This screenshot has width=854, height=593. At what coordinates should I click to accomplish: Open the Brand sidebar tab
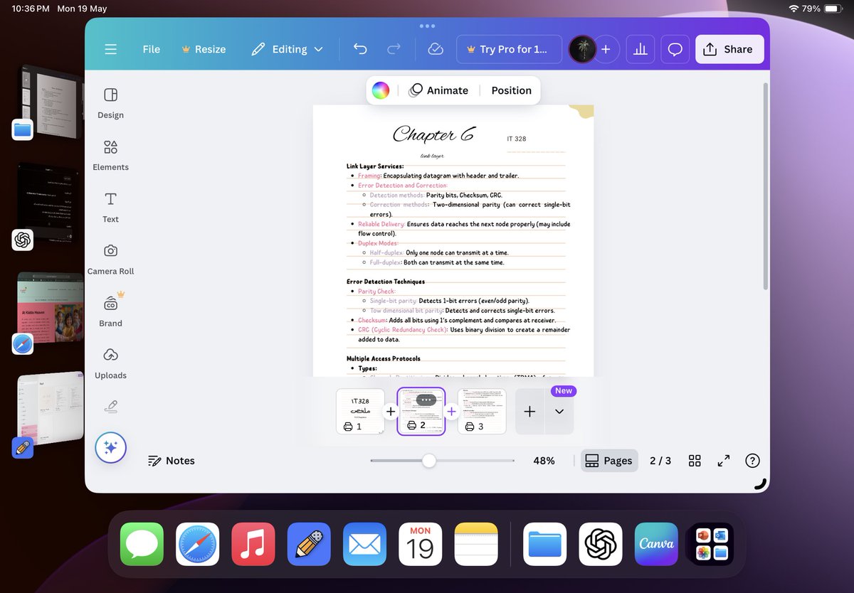tap(110, 311)
